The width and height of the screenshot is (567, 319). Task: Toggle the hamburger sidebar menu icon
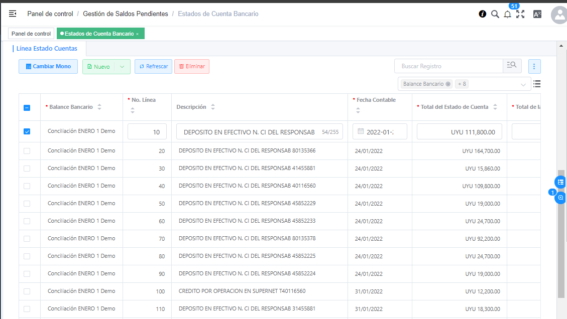(x=13, y=14)
